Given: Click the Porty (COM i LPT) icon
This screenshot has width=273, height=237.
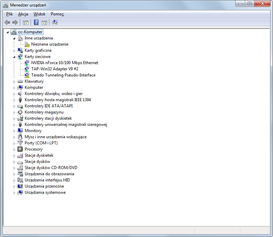Looking at the screenshot, I should [20, 143].
